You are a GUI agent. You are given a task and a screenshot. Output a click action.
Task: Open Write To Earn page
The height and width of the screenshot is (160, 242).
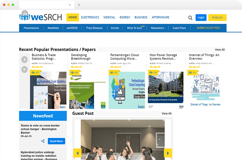click(134, 28)
